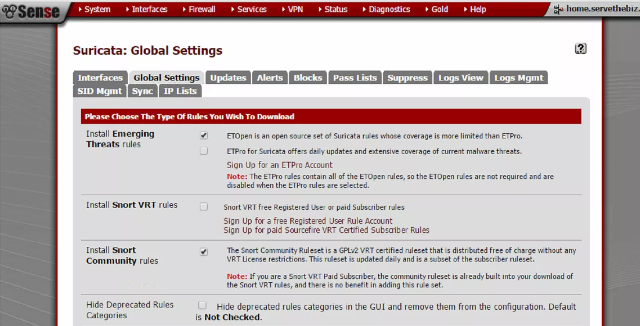Open the Logs View tab

coord(461,78)
